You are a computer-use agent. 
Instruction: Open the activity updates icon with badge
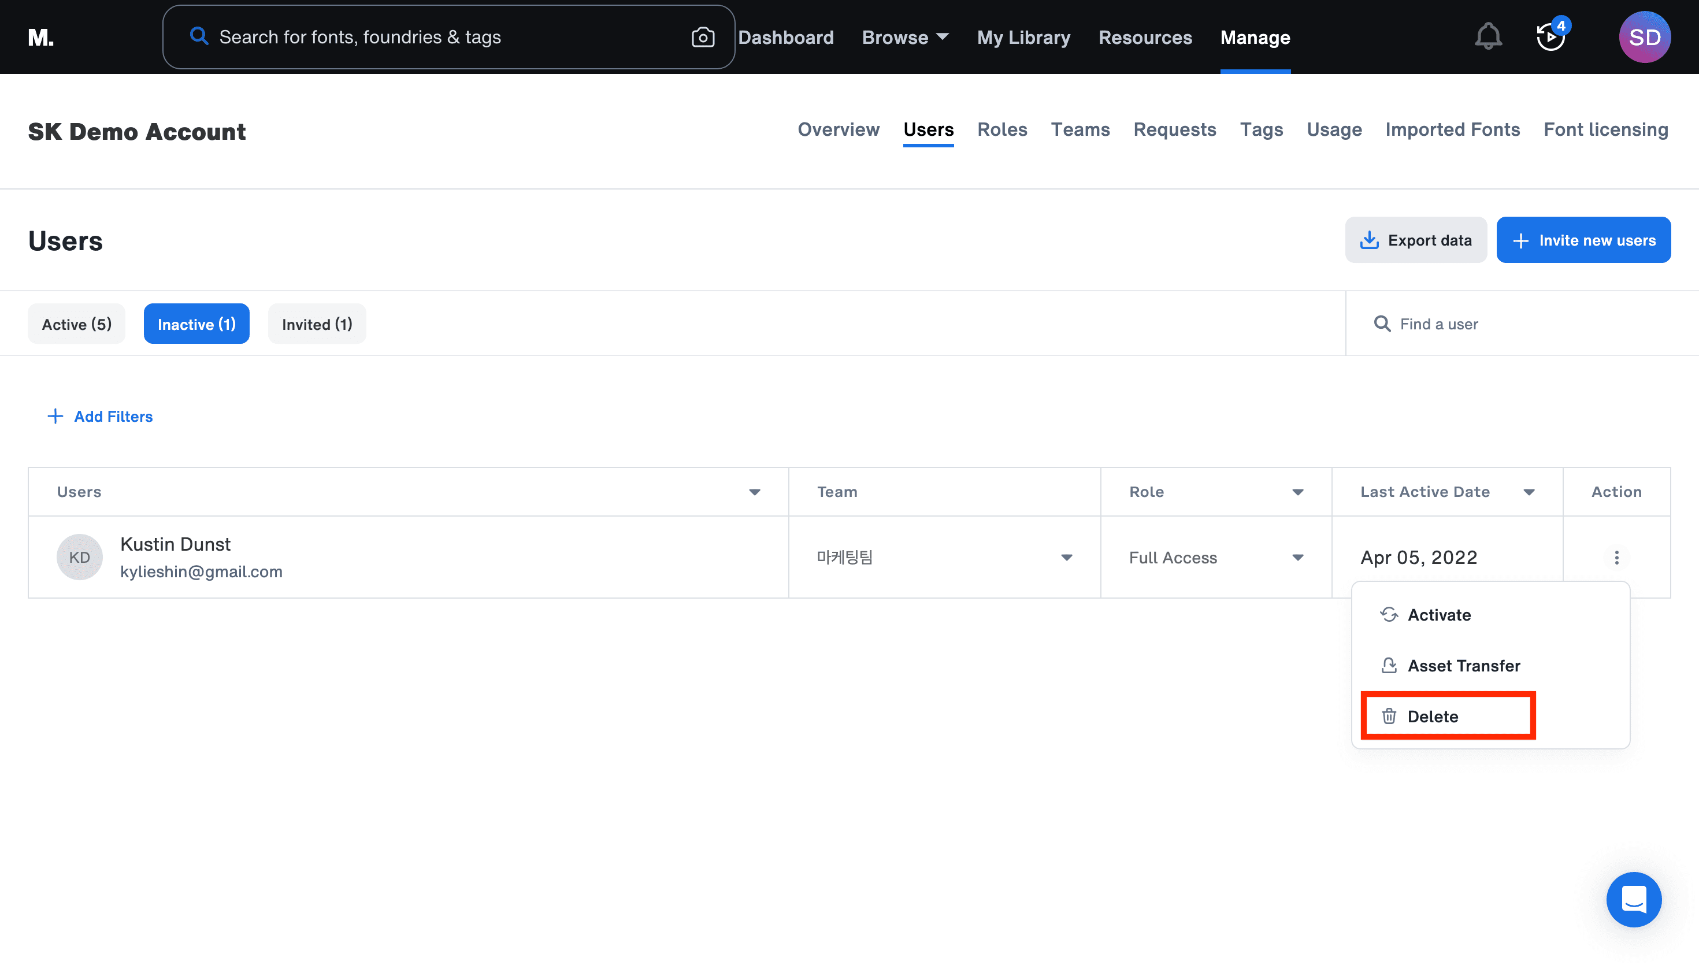click(x=1550, y=37)
